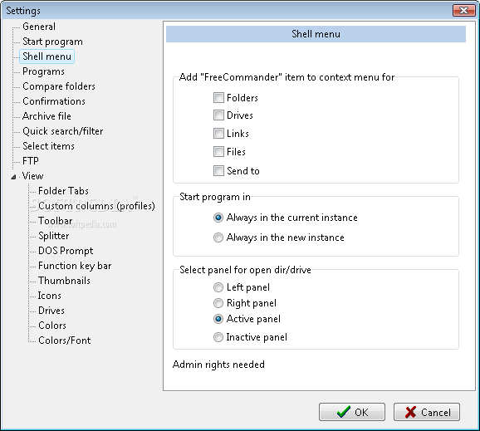
Task: Choose Right panel option
Action: tap(218, 303)
